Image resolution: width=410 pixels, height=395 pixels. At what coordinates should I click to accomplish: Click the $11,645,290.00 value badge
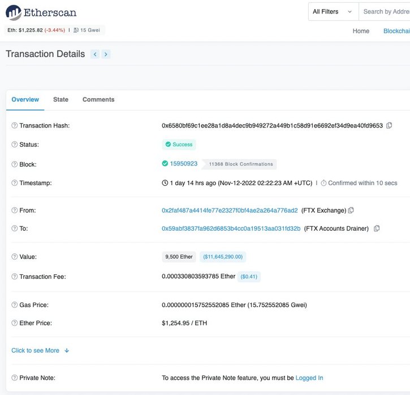tap(223, 257)
